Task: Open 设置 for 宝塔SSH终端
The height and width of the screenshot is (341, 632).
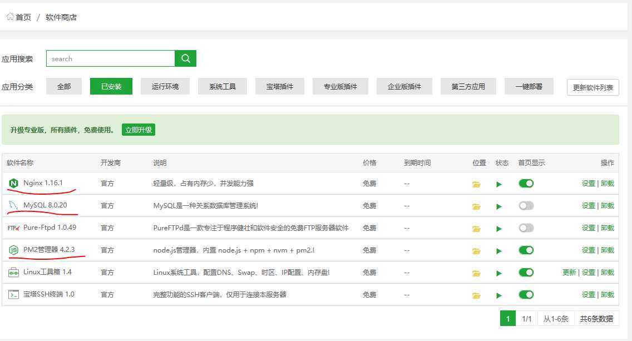Action: [x=588, y=295]
